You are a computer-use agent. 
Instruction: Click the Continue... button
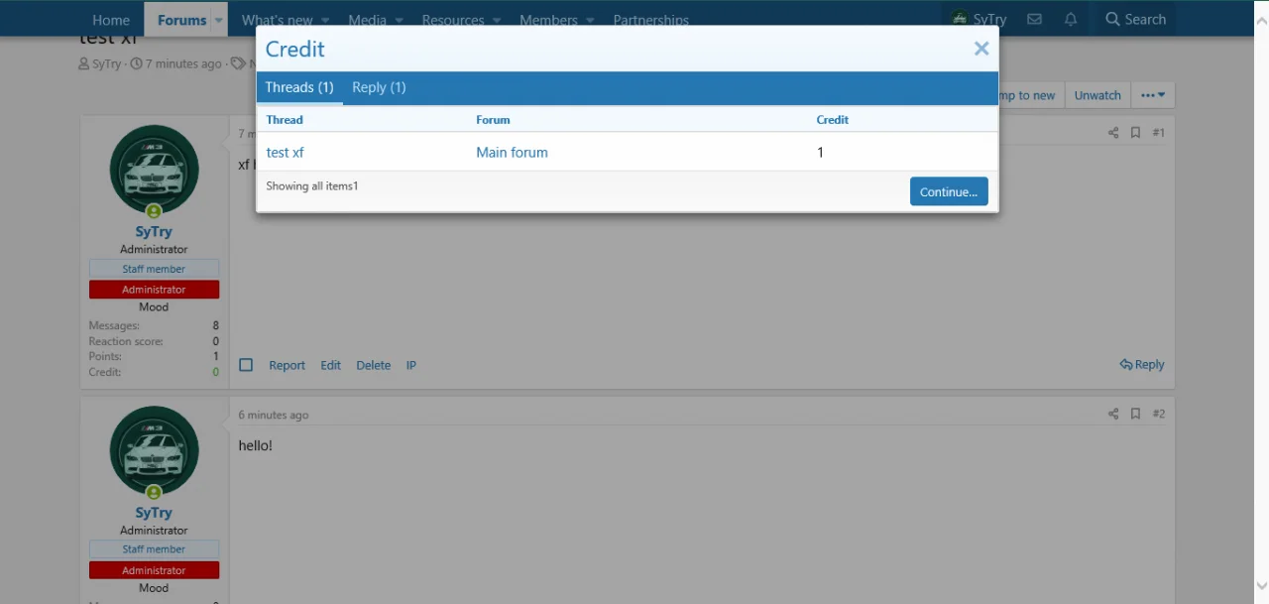point(949,191)
